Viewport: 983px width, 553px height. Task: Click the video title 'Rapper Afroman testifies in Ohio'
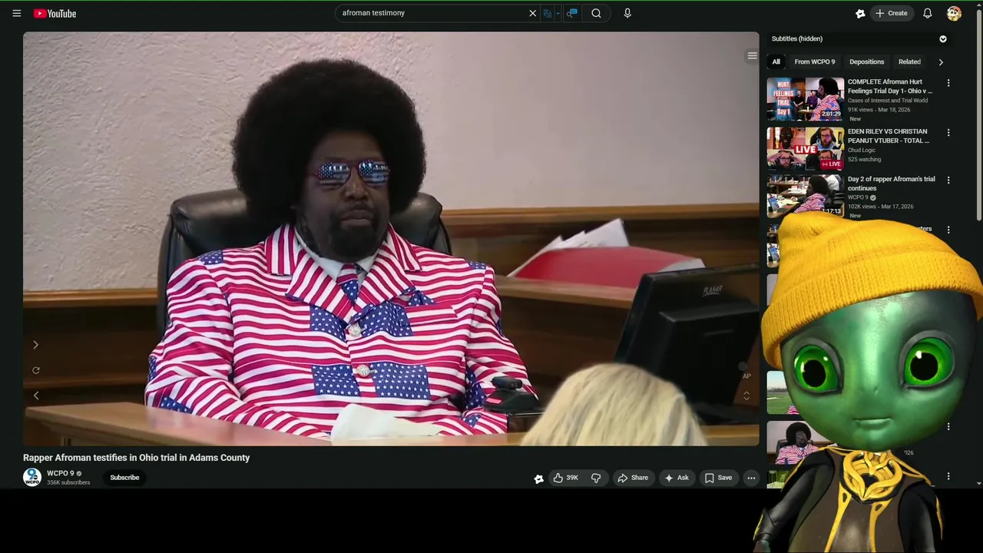[x=136, y=458]
